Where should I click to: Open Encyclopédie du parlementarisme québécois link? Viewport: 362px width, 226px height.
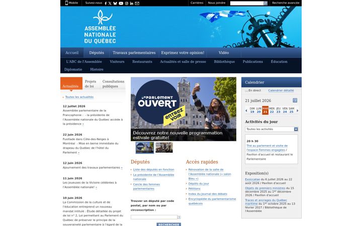(212, 201)
